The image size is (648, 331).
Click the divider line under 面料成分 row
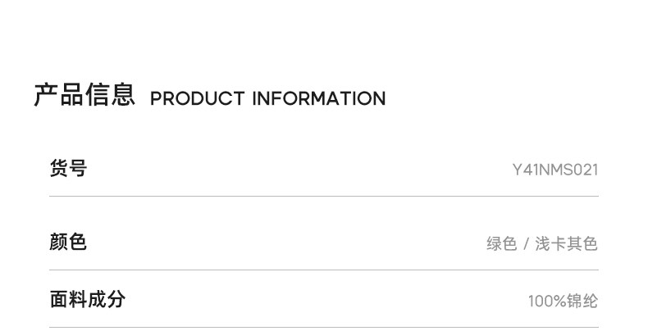323,327
